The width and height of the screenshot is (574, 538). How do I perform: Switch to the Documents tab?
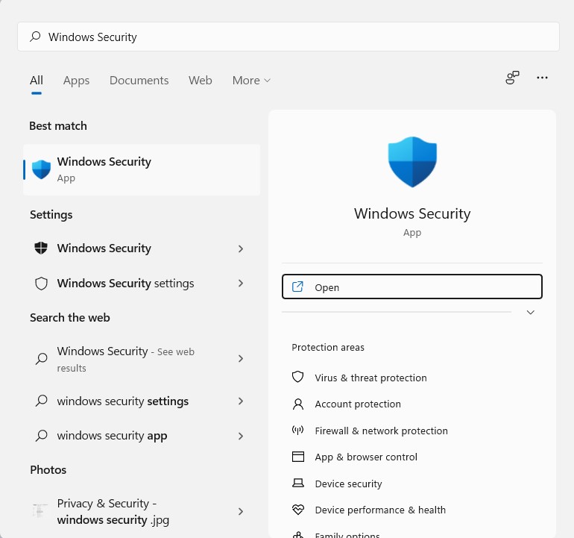(x=139, y=81)
